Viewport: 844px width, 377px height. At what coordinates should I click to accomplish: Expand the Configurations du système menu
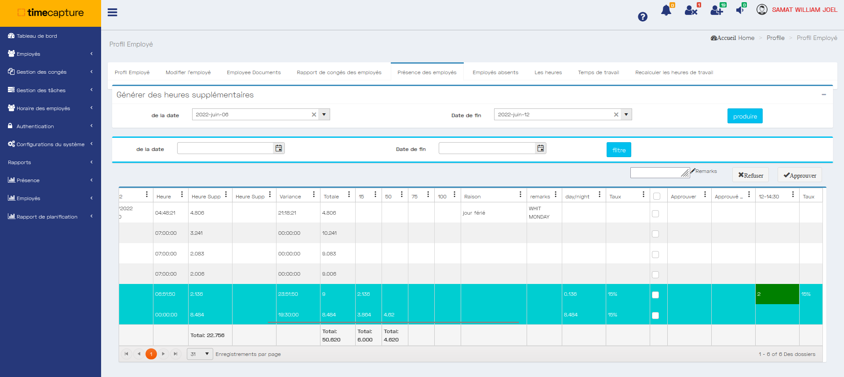(51, 144)
